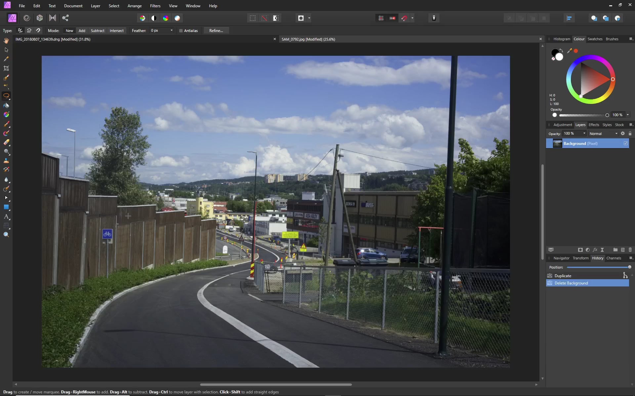Open the layer Opacity 100 % dropdown
635x396 pixels.
[x=584, y=133]
